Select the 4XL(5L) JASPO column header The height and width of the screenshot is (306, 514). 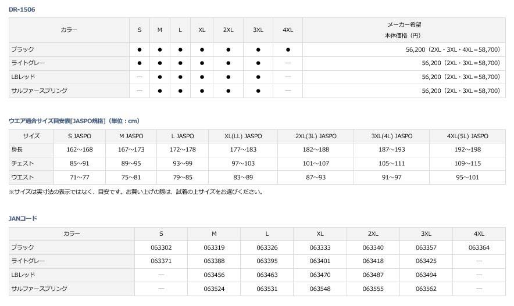467,136
